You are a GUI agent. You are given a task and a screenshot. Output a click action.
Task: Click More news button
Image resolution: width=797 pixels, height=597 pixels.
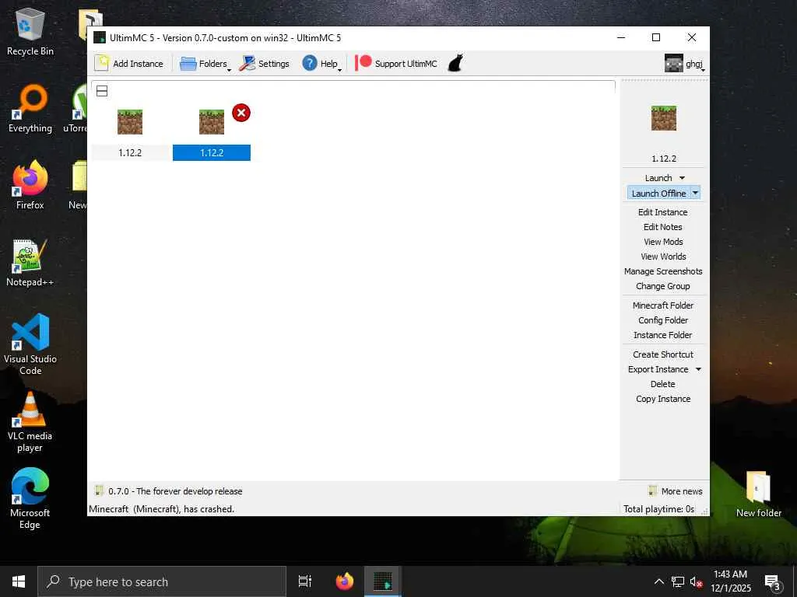click(x=676, y=491)
